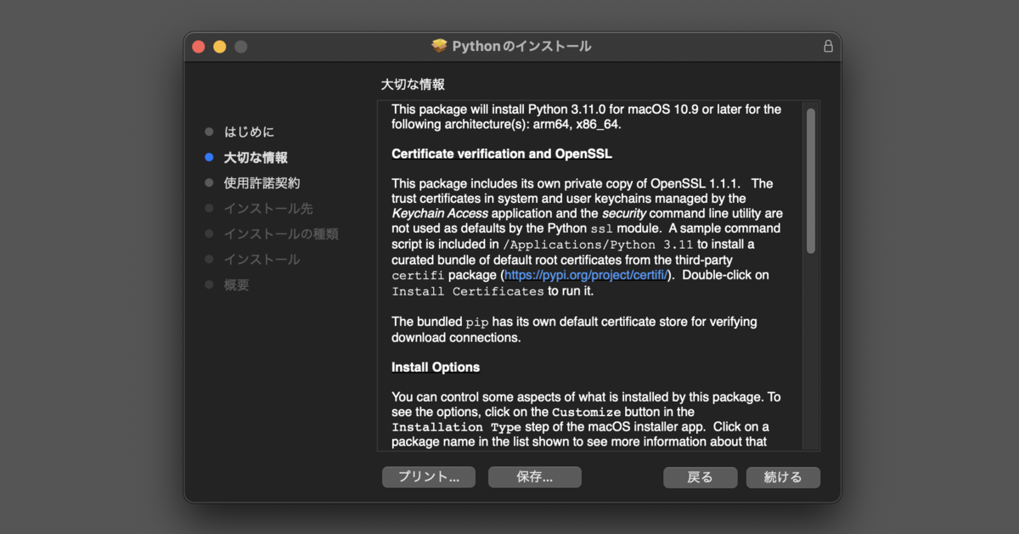Click the 続ける button
The width and height of the screenshot is (1019, 534).
782,477
